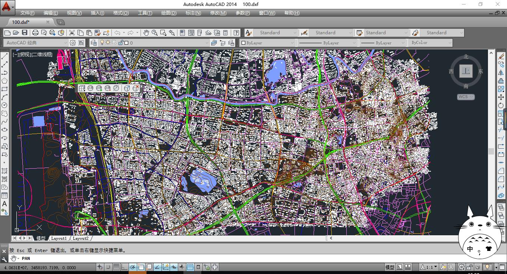Click the 模型 button in the status bar
This screenshot has width=507, height=274.
pyautogui.click(x=390, y=267)
